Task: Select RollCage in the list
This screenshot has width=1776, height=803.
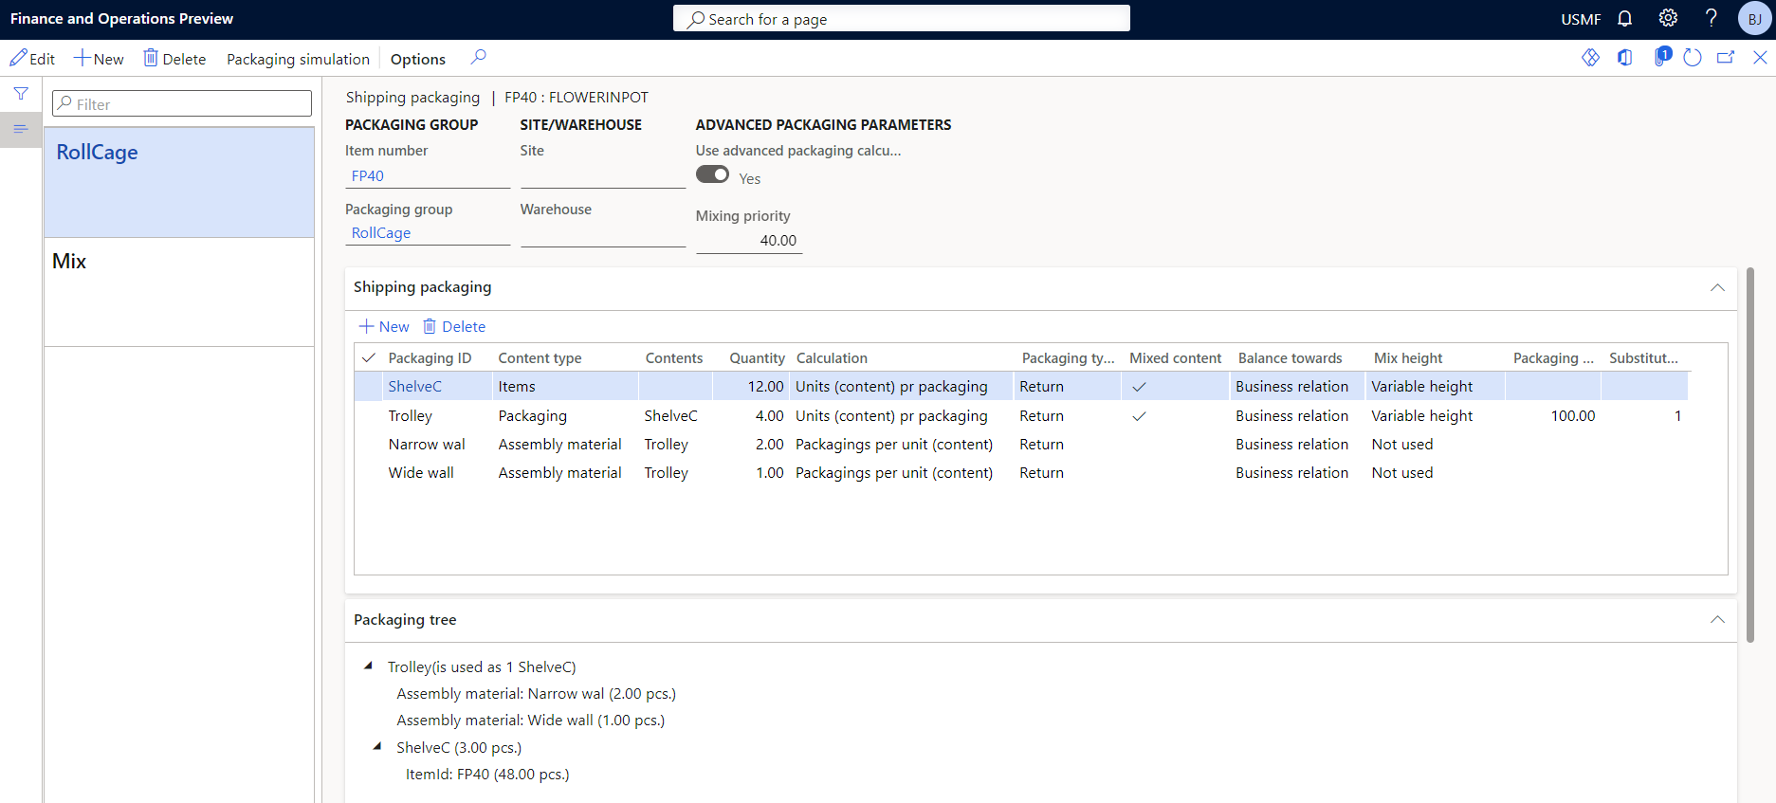Action: click(x=179, y=182)
